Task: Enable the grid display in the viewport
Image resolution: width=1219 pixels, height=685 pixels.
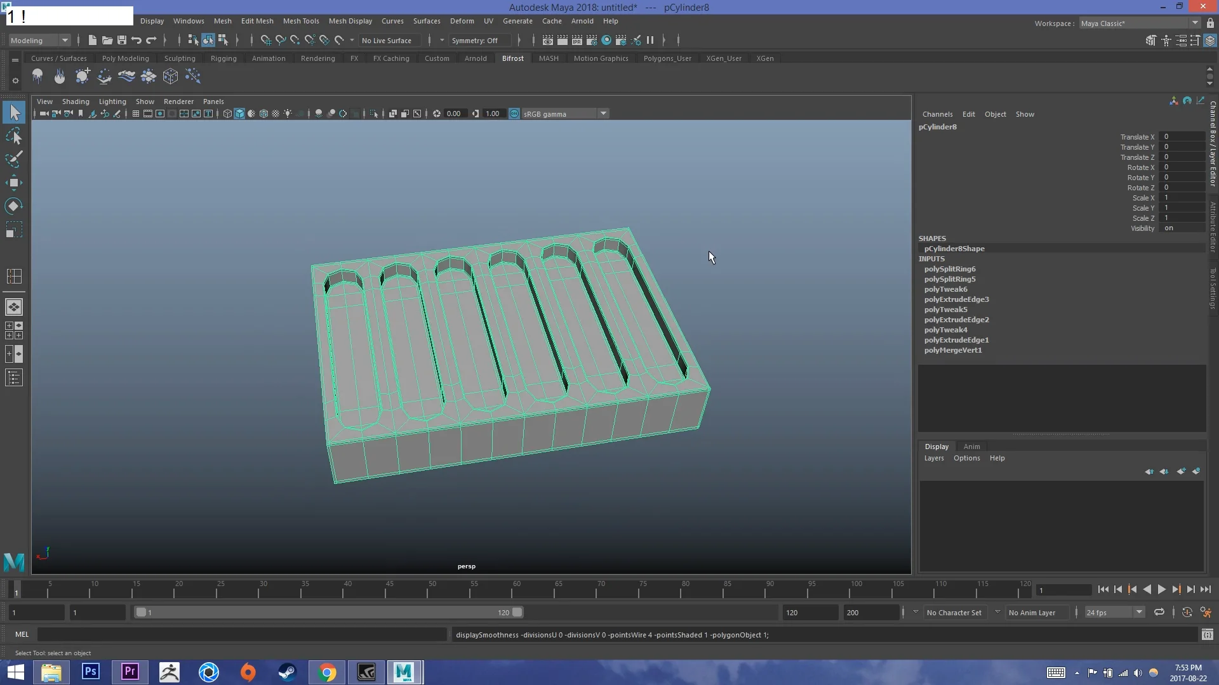Action: pos(135,114)
